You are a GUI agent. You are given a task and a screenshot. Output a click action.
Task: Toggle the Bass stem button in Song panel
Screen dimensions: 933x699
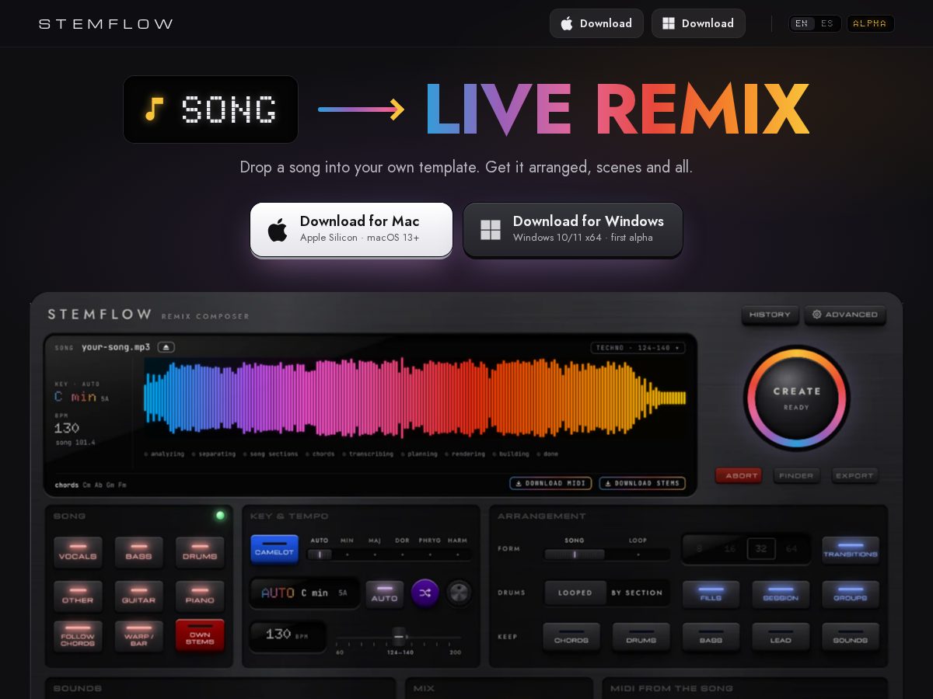[138, 552]
